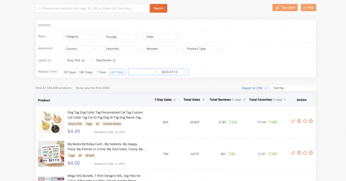Enable the Etsy Pick checkbox
This screenshot has width=346, height=181.
[63, 60]
